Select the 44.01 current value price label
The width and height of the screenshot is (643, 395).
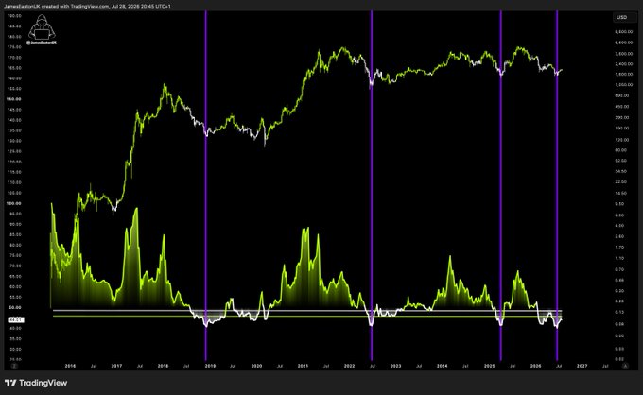(16, 319)
